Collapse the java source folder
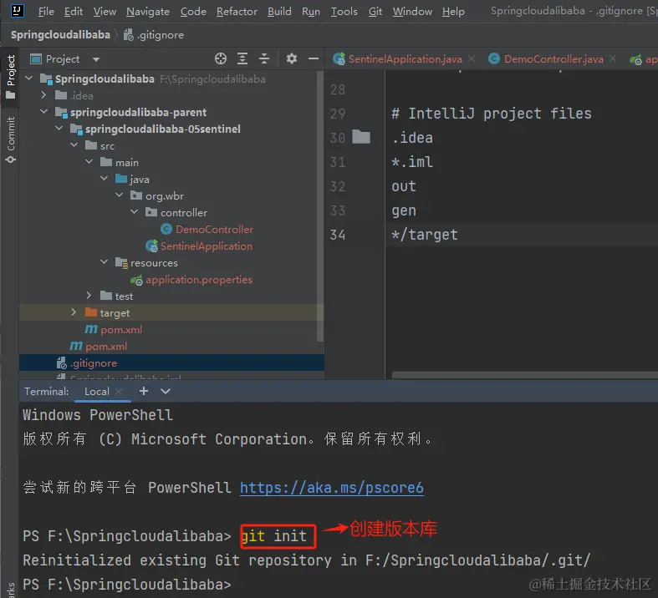 [x=104, y=179]
